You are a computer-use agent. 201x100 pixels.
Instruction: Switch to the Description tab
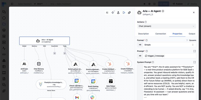(143, 34)
